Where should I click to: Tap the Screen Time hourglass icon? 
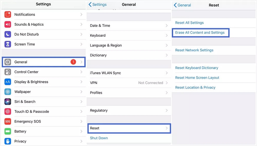tap(8, 44)
